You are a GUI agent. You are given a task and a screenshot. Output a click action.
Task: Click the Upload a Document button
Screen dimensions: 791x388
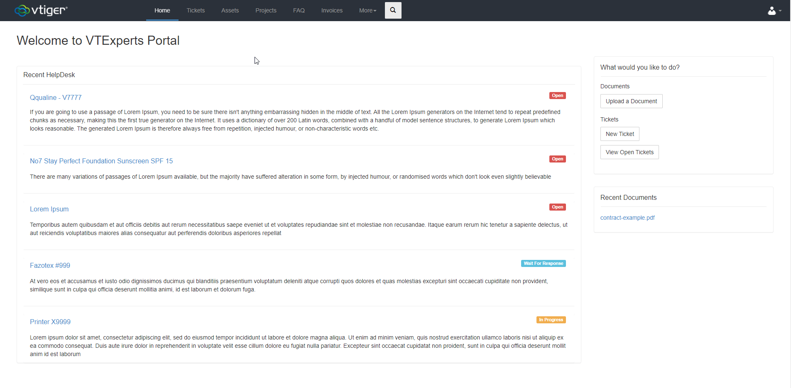tap(631, 101)
